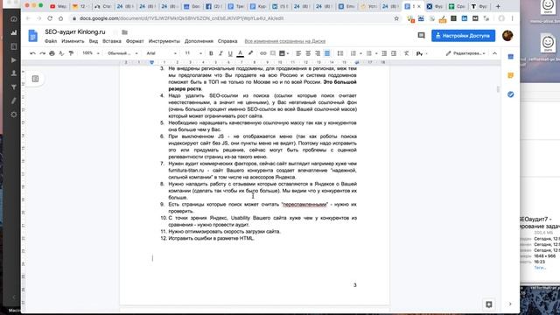This screenshot has height=315, width=560.
Task: Align text to the left
Action: 298,53
